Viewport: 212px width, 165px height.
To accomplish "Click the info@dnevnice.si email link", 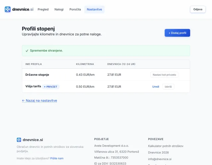I will (160, 159).
